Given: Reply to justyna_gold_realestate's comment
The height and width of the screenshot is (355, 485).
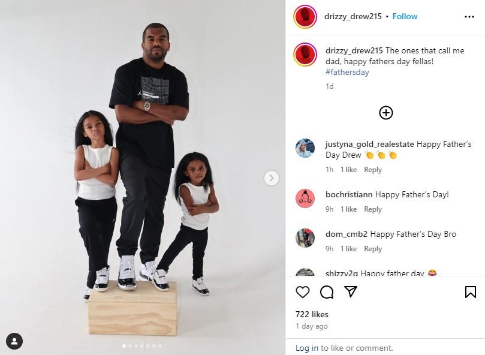Looking at the screenshot, I should [x=373, y=170].
